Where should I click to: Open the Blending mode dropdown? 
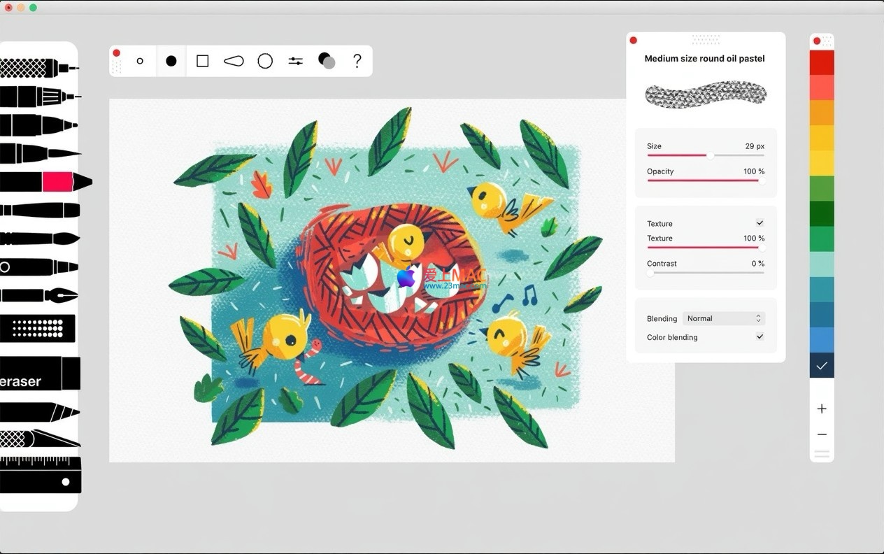point(724,318)
